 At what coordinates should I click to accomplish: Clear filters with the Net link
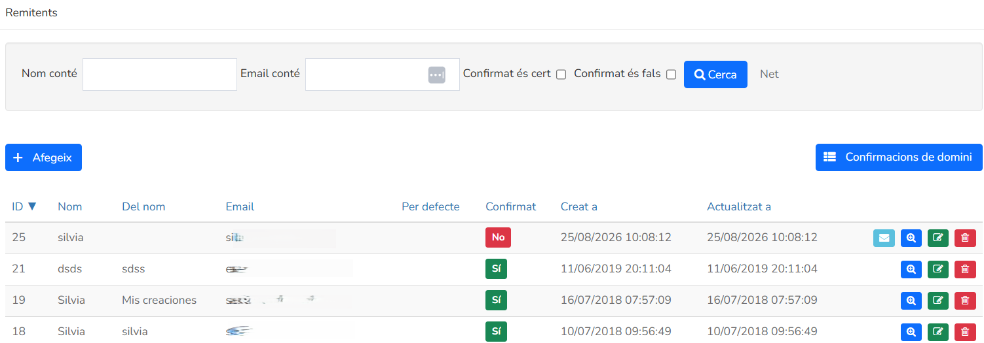point(769,74)
